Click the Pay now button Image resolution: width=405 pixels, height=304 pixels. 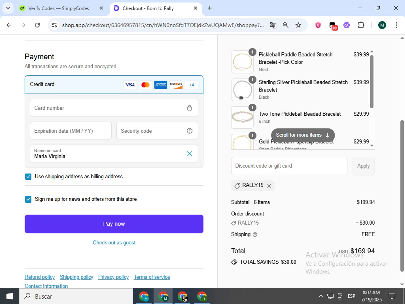click(114, 224)
